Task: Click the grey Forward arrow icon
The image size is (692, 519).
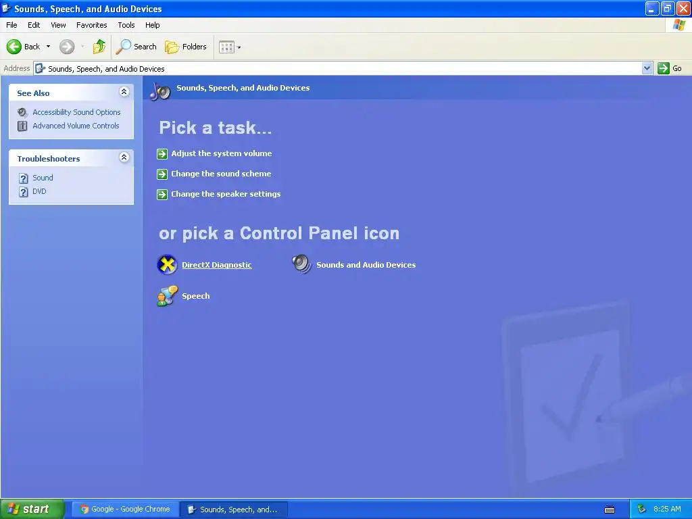Action: (67, 47)
